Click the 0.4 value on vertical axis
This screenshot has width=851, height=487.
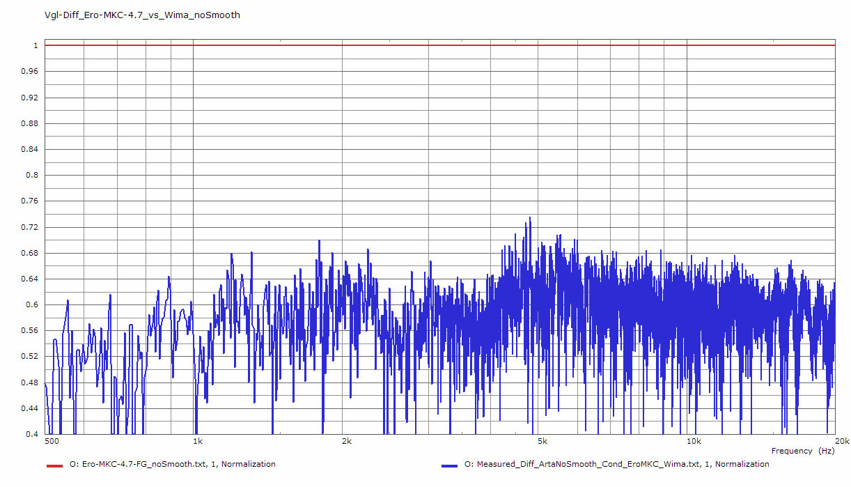(31, 434)
